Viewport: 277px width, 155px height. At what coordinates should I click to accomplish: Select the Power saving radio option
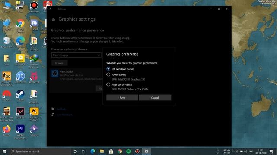(x=108, y=74)
